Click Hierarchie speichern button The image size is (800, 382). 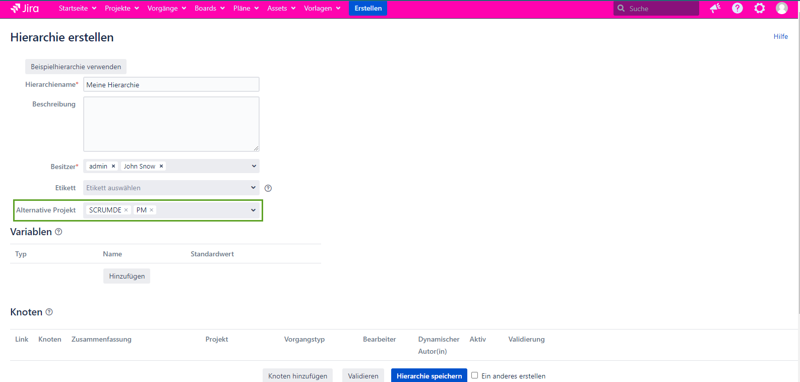pyautogui.click(x=429, y=375)
